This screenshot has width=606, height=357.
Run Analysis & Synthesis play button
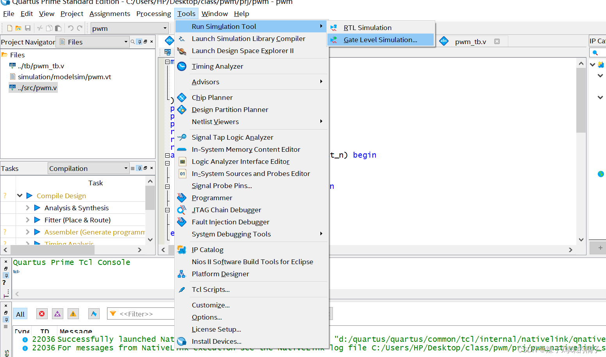pyautogui.click(x=37, y=208)
